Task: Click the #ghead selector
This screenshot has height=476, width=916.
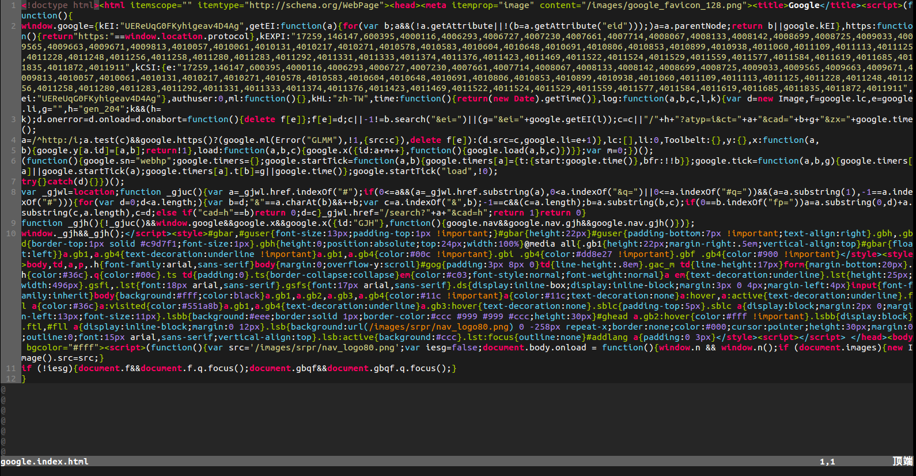Action: (x=612, y=316)
